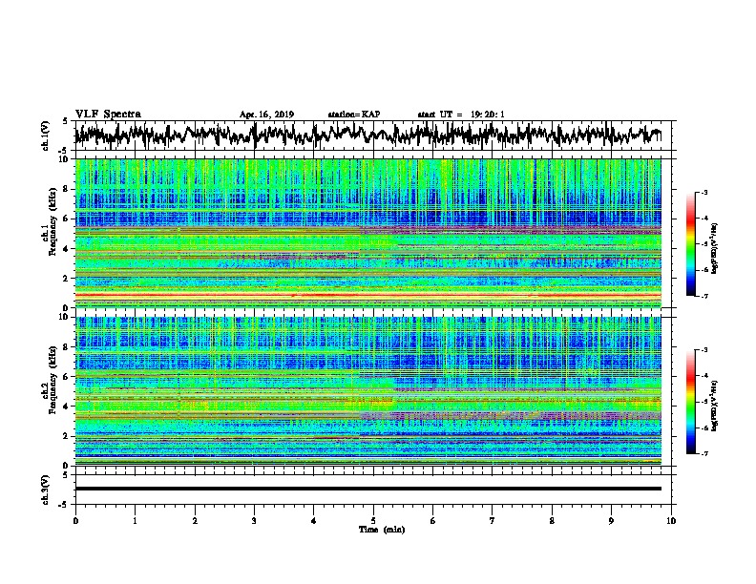The image size is (756, 584).
Task: Click the "ch.1(V)" axis label
Action: pyautogui.click(x=46, y=136)
